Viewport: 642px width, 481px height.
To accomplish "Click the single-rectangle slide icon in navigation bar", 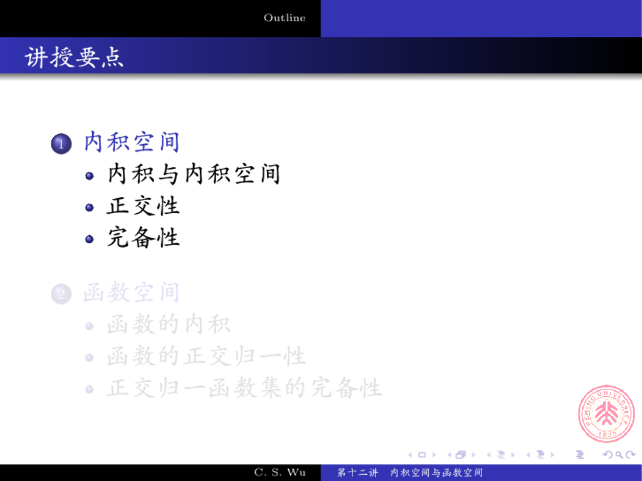I will tap(422, 455).
